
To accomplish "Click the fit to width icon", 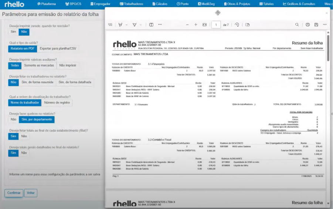I will (204, 25).
